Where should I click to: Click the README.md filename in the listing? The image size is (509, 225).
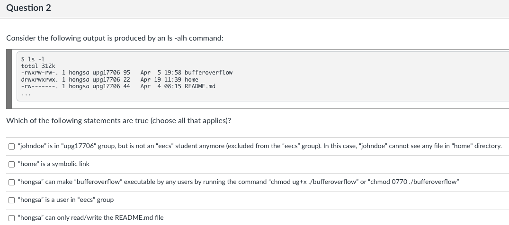(x=200, y=86)
